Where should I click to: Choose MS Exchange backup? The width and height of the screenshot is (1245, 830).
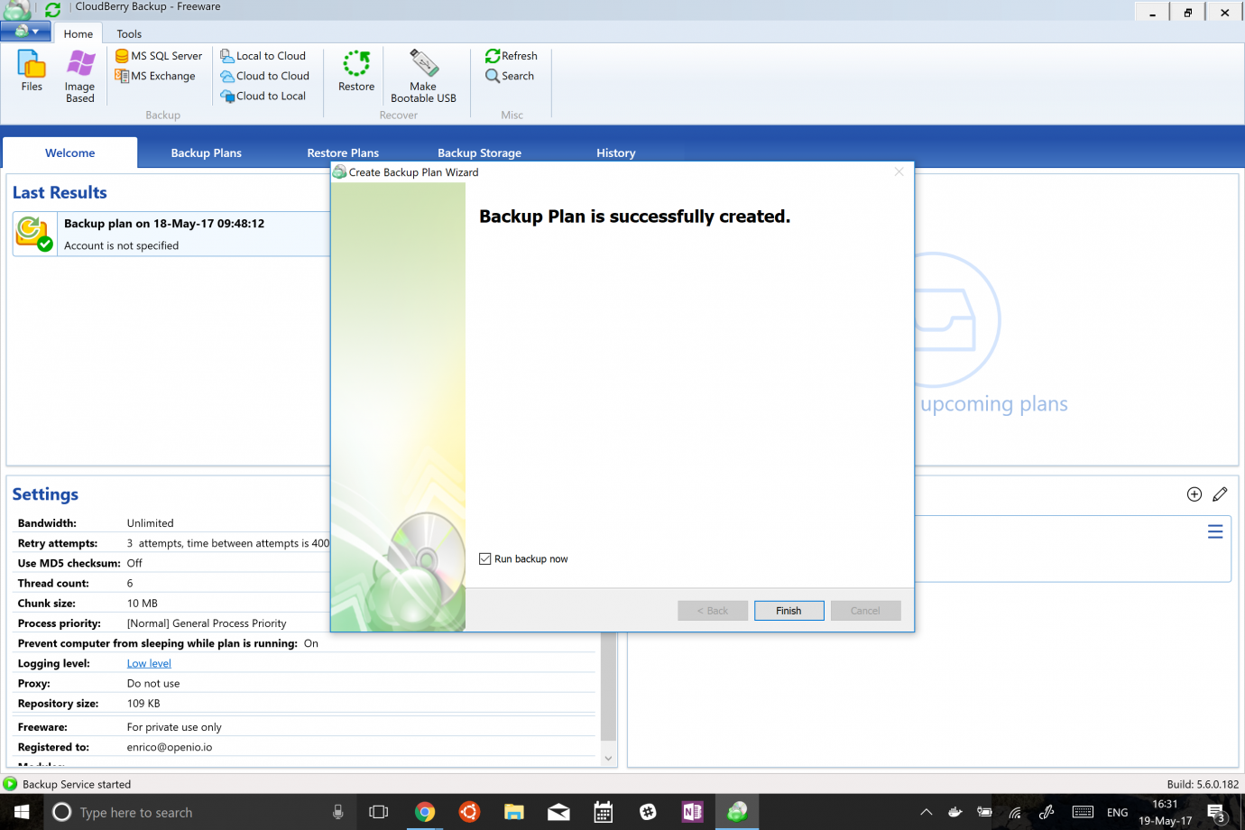click(x=155, y=76)
